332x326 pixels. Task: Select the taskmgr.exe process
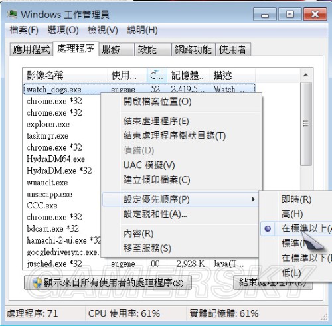[x=47, y=136]
